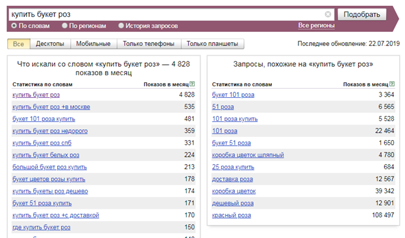Open the '101 роза купить' similar query link
Image resolution: width=405 pixels, height=238 pixels.
(x=235, y=119)
